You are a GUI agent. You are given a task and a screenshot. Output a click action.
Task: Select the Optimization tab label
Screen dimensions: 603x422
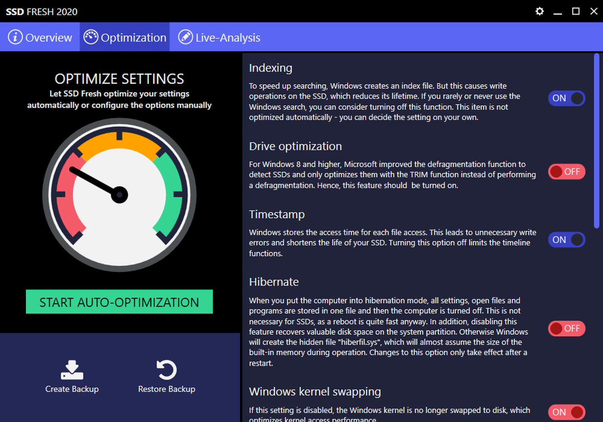134,38
